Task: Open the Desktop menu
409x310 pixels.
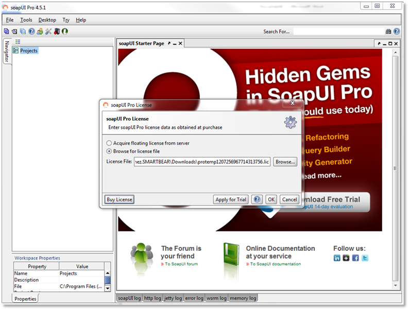Action: point(47,20)
